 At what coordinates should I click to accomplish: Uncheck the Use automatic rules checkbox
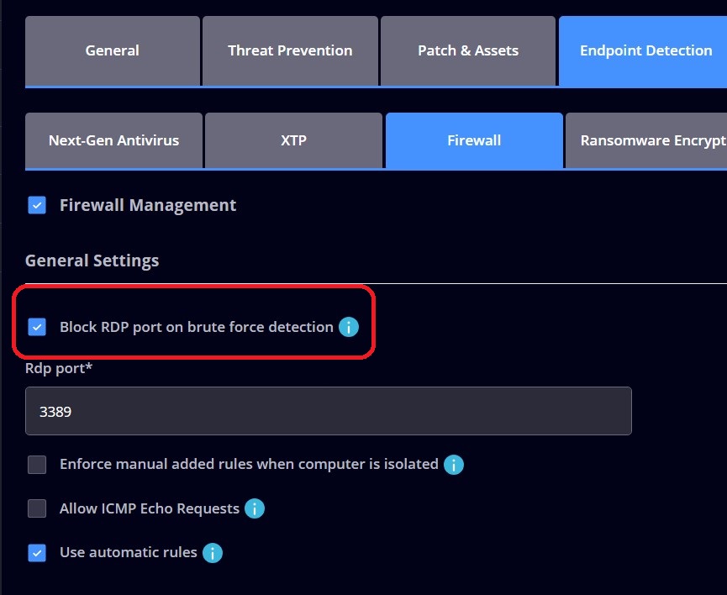coord(37,553)
